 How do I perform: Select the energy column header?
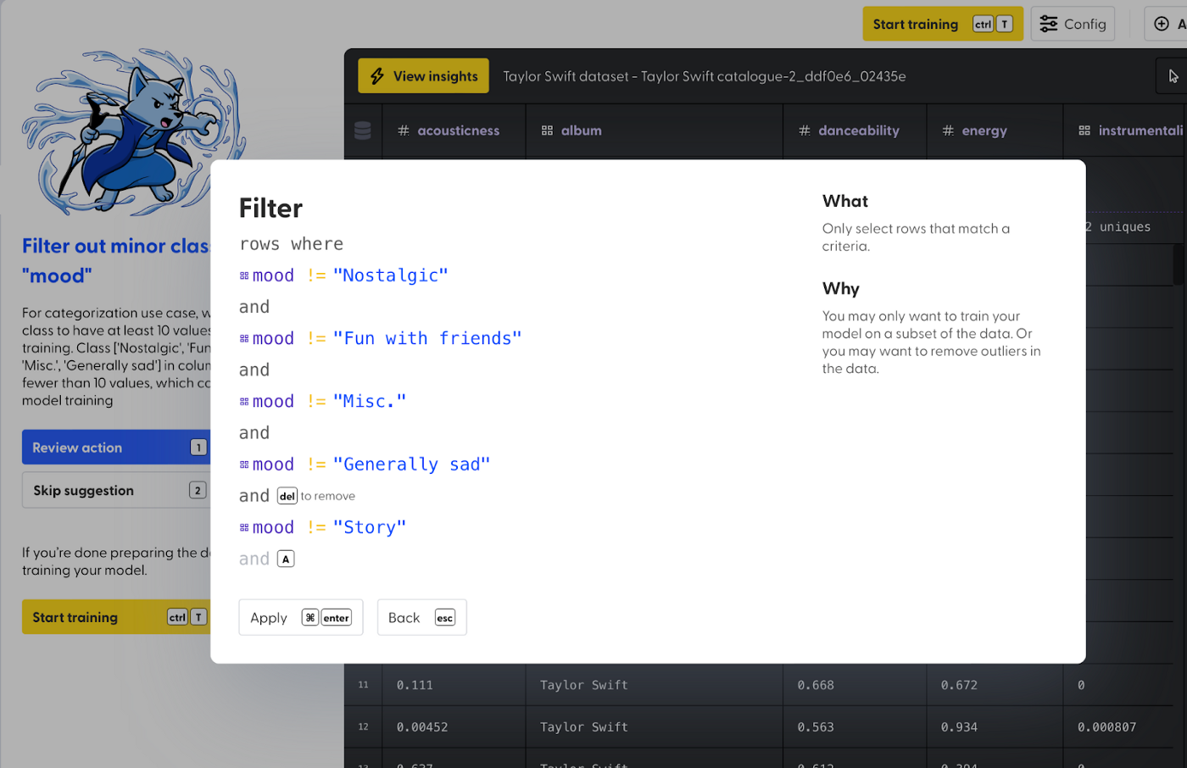(x=995, y=131)
